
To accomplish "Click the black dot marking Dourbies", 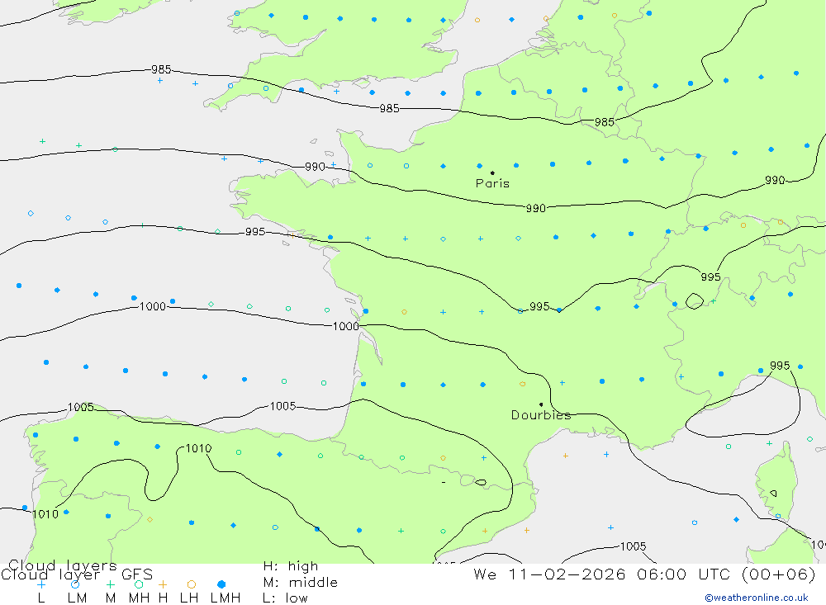I will tap(541, 404).
